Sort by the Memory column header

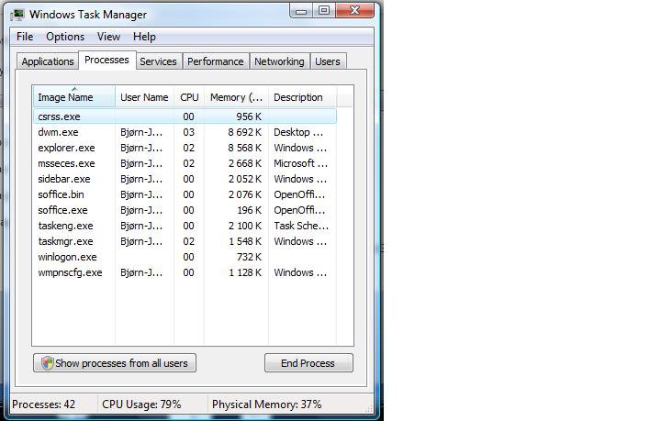(237, 97)
